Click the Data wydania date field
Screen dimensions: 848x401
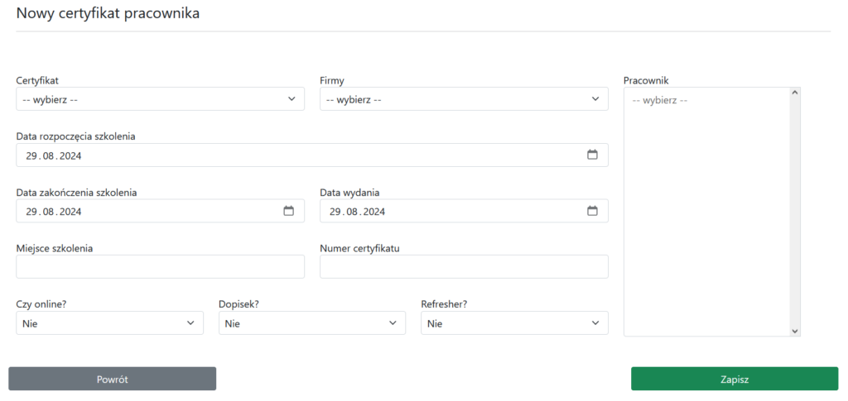464,211
